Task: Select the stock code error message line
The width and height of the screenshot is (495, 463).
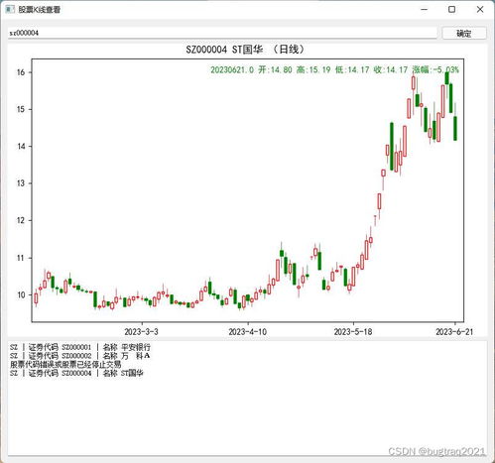Action: (65, 364)
